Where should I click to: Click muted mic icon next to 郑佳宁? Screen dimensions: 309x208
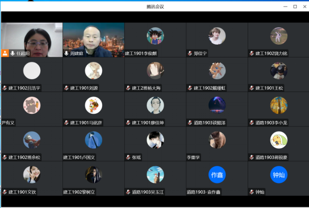pos(190,53)
